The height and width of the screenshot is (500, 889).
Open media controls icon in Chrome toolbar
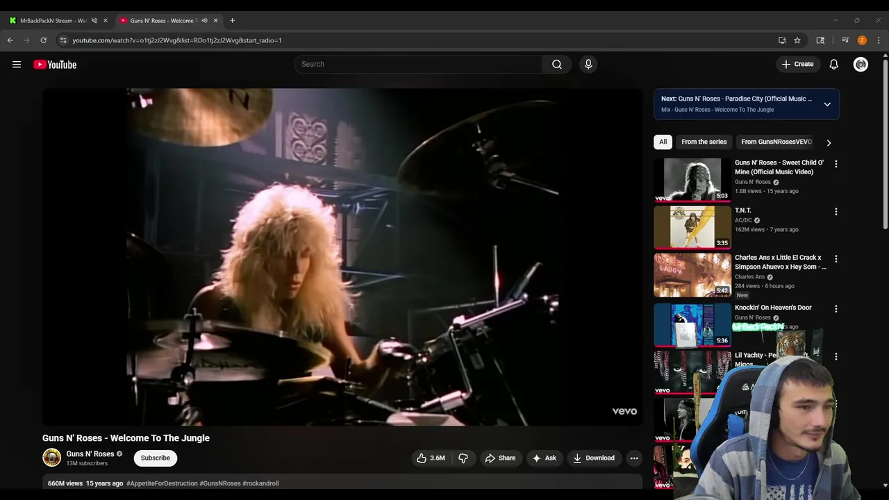[x=845, y=40]
